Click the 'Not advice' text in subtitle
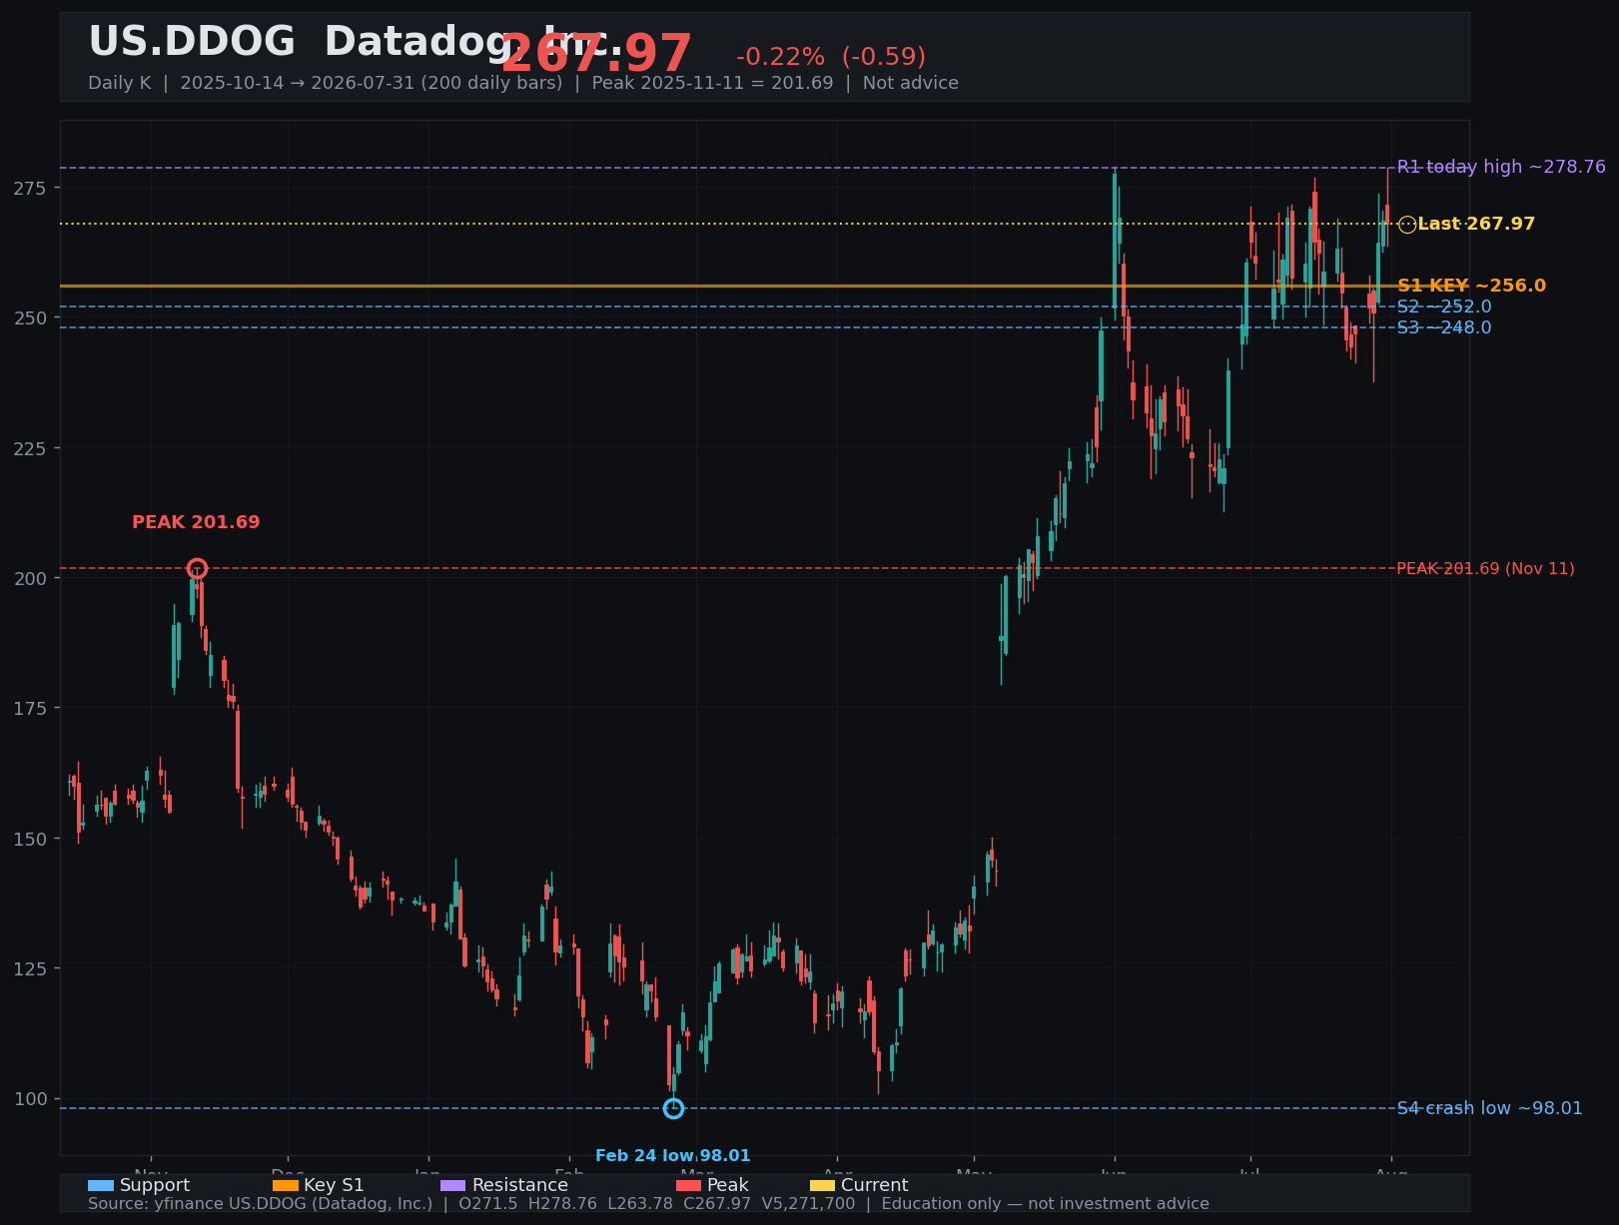 tap(911, 83)
